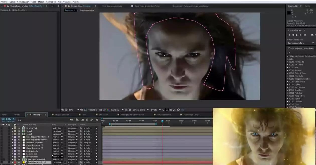Enable motion blur icon in timeline
Image resolution: width=316 pixels, height=165 pixels.
91,120
